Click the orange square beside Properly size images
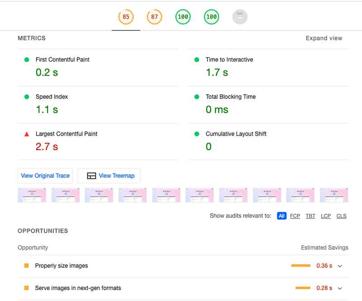 tap(27, 265)
